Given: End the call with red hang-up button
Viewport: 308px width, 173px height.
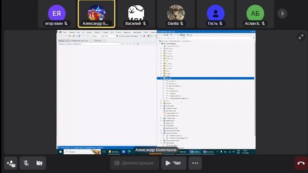Looking at the screenshot, I should coord(301,163).
